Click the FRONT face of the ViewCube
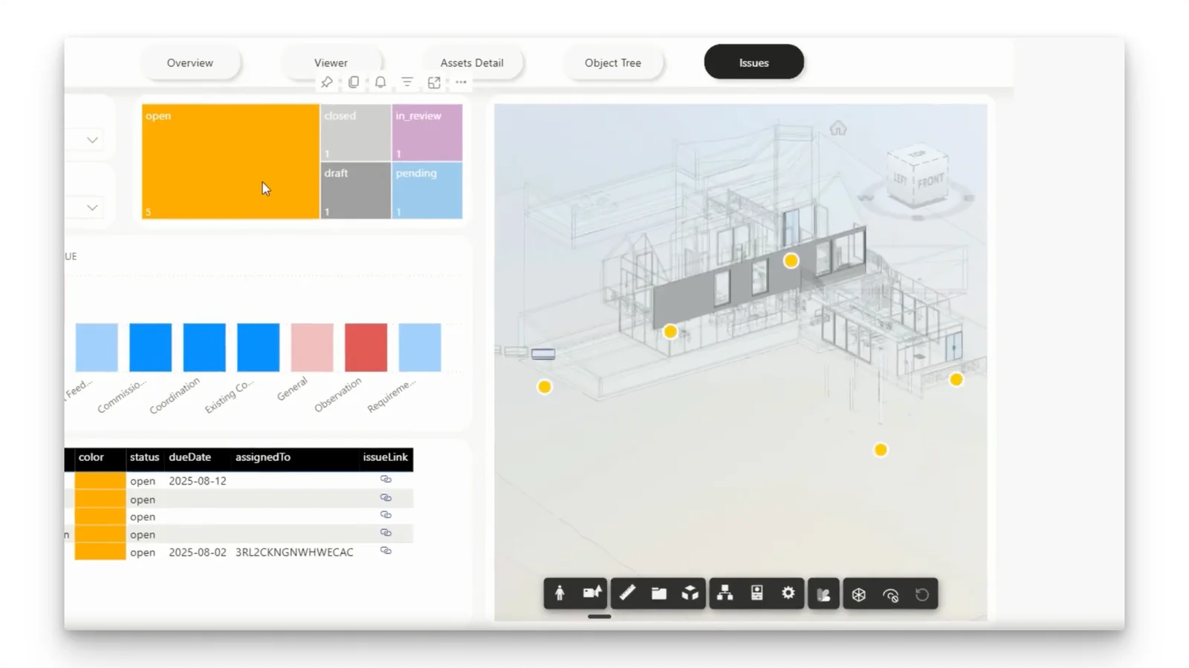This screenshot has height=668, width=1189. (x=930, y=180)
